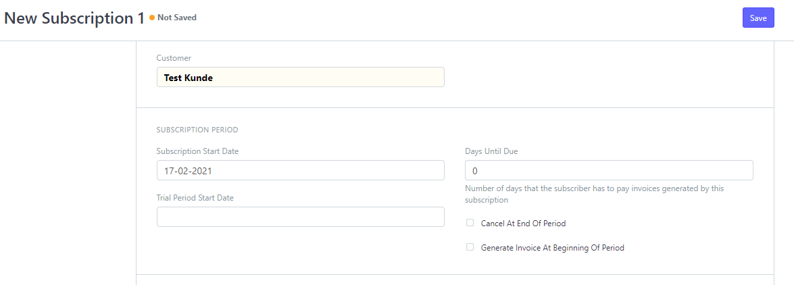
Task: Tick Generate Invoice At Beginning Of Period checkbox
Action: (470, 248)
